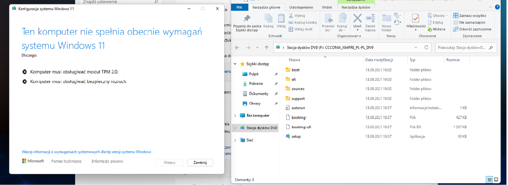This screenshot has height=185, width=508.
Task: Click Zaznacz wszystko select all
Action: click(x=470, y=15)
